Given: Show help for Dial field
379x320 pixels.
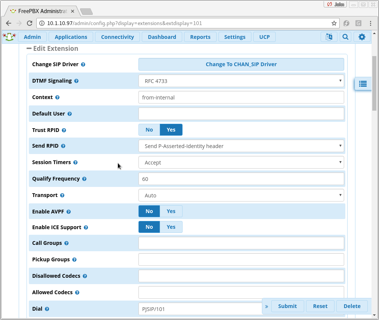Looking at the screenshot, I should (47, 309).
